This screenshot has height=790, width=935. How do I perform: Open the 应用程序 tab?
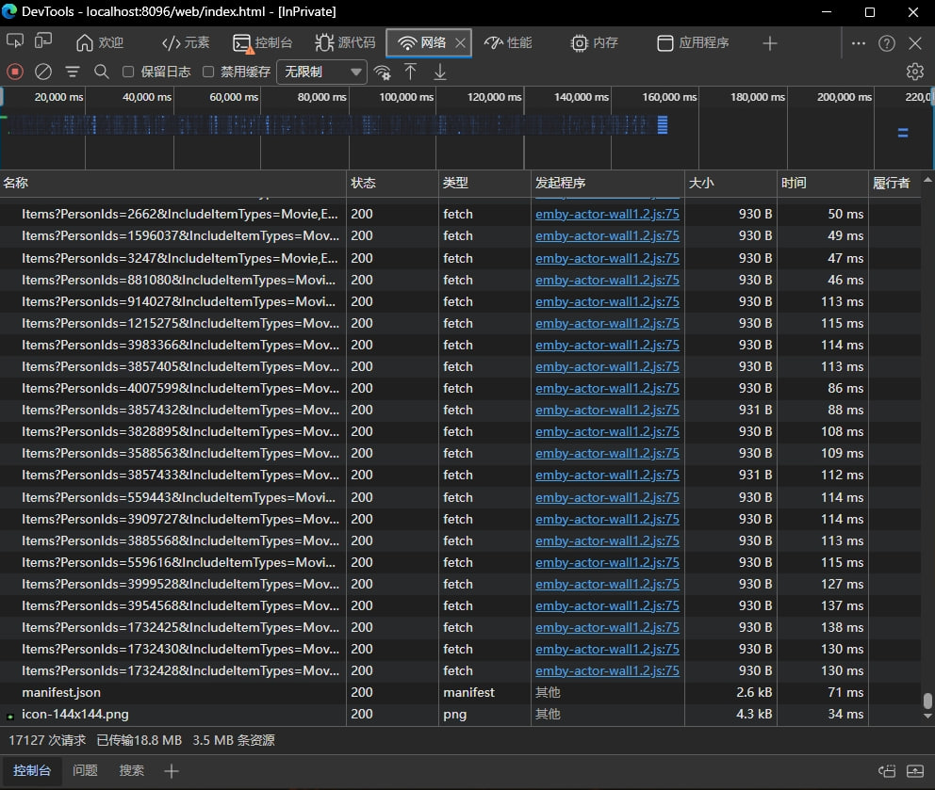(x=693, y=43)
